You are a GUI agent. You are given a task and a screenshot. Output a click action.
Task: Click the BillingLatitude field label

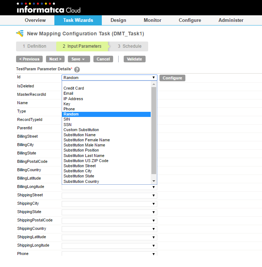point(29,178)
